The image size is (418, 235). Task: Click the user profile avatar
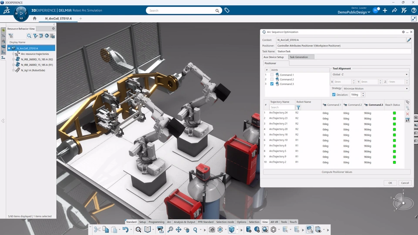[x=375, y=10]
